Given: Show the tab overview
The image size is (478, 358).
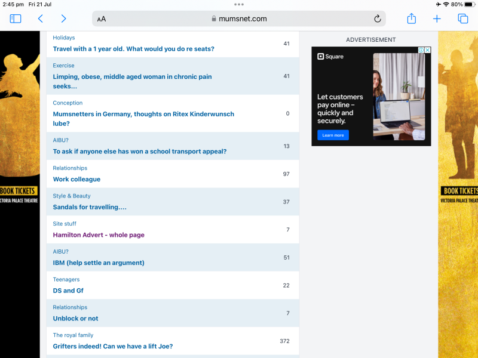Looking at the screenshot, I should (462, 18).
